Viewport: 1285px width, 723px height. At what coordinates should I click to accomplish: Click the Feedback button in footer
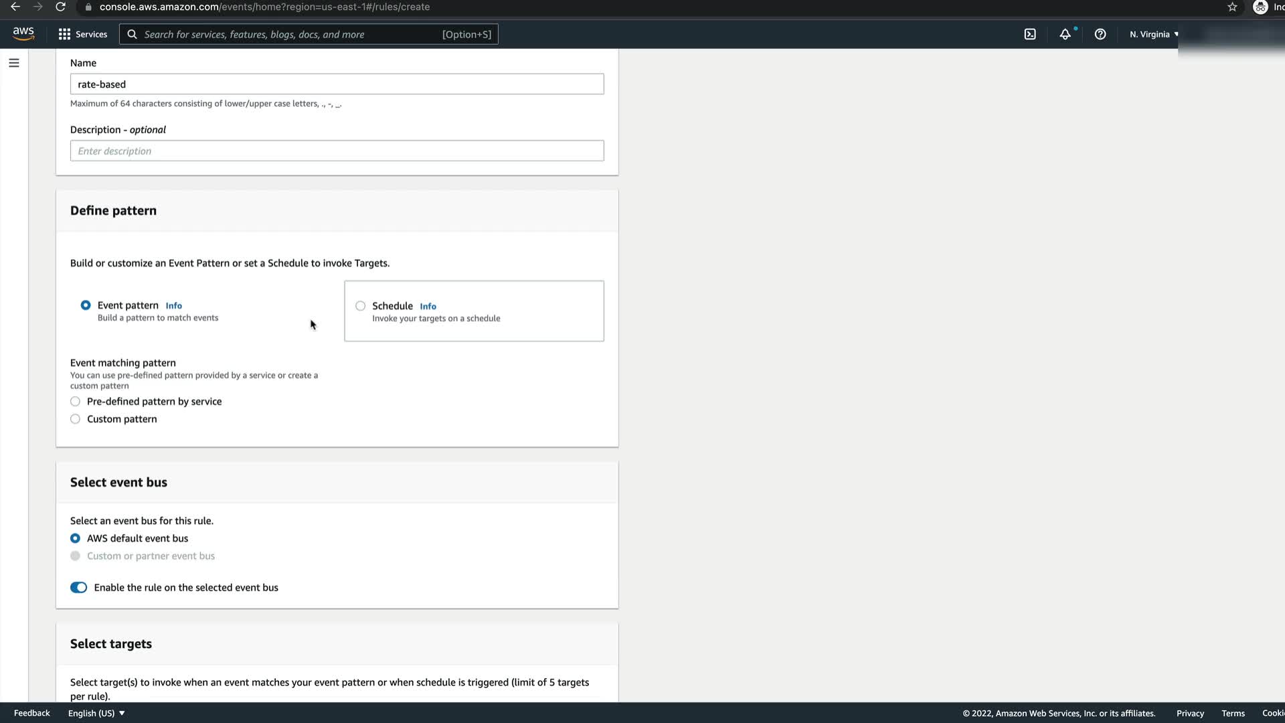pos(32,713)
